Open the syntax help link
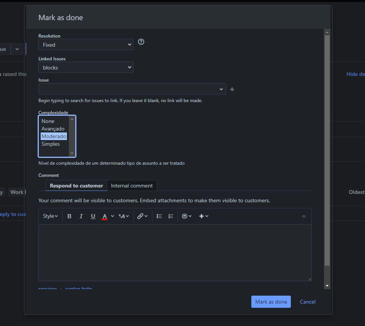Screen dimensions: 365x326 tap(78, 288)
